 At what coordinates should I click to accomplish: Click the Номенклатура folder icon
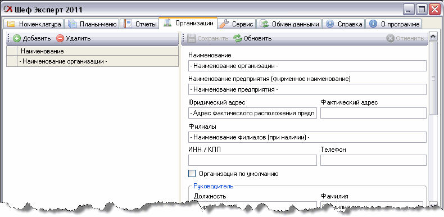click(x=11, y=24)
